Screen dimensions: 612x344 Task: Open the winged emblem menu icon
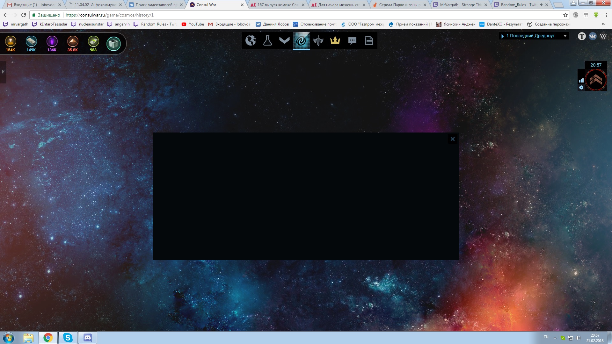[x=318, y=40]
